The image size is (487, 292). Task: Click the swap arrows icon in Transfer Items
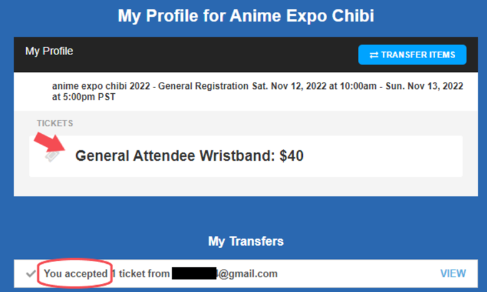pos(374,55)
